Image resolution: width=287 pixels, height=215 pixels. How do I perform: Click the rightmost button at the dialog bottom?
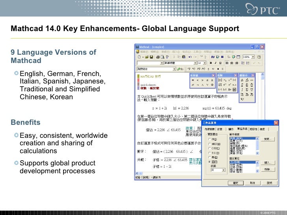[269, 183]
